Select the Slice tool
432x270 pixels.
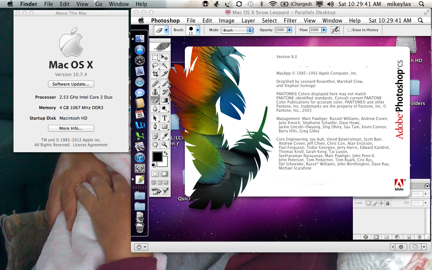(x=165, y=74)
